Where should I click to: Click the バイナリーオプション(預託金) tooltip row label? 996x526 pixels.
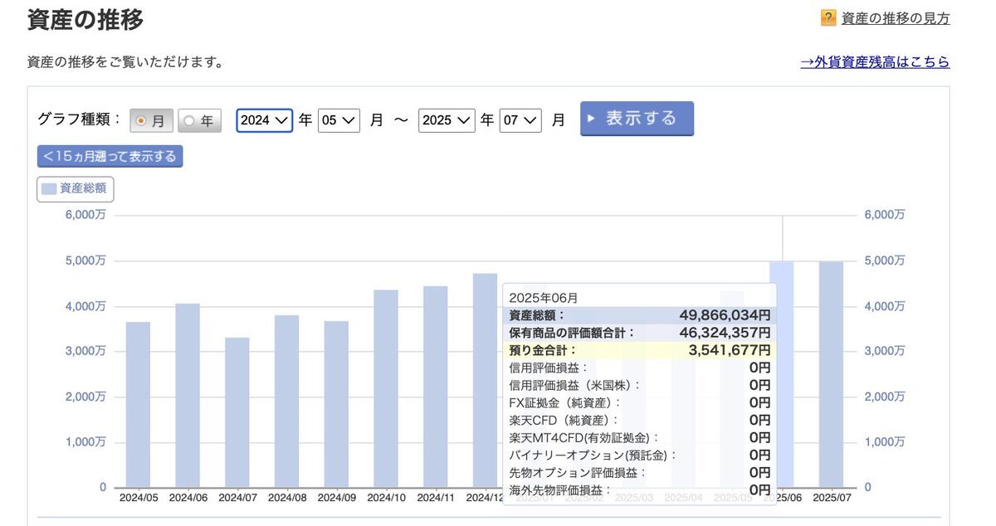coord(593,455)
